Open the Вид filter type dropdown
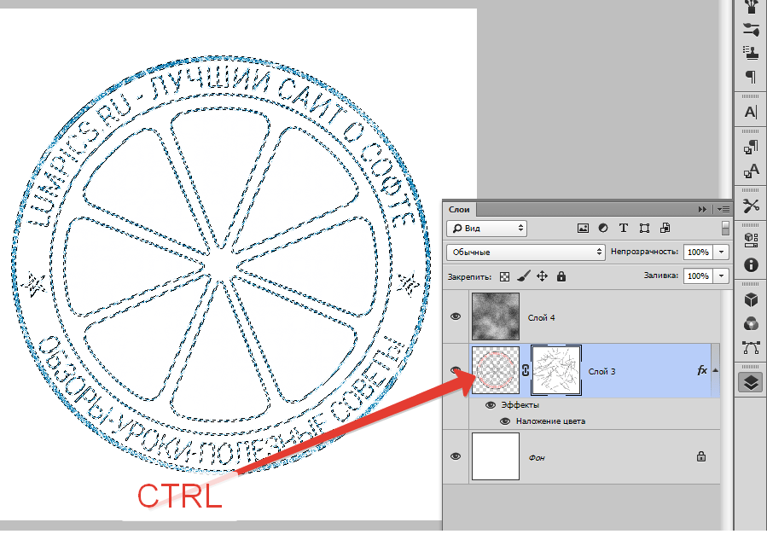The width and height of the screenshot is (767, 534). [486, 229]
